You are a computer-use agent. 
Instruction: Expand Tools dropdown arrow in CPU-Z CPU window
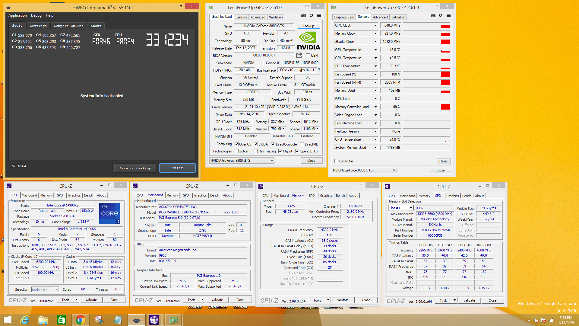pyautogui.click(x=76, y=300)
